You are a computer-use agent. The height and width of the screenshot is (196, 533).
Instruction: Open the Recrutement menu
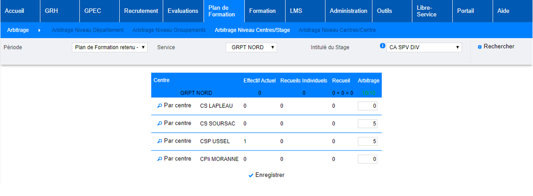point(141,11)
